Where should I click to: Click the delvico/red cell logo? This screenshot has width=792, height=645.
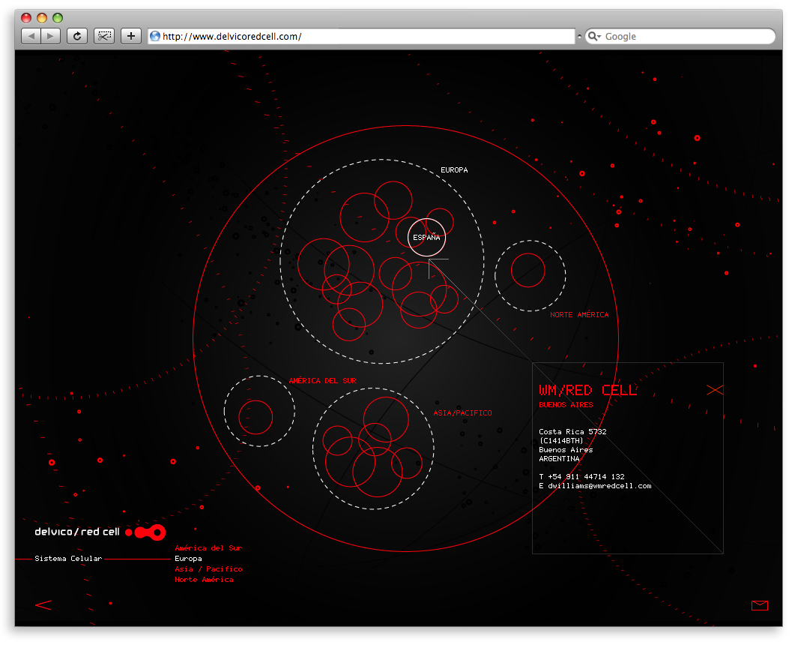click(x=99, y=532)
